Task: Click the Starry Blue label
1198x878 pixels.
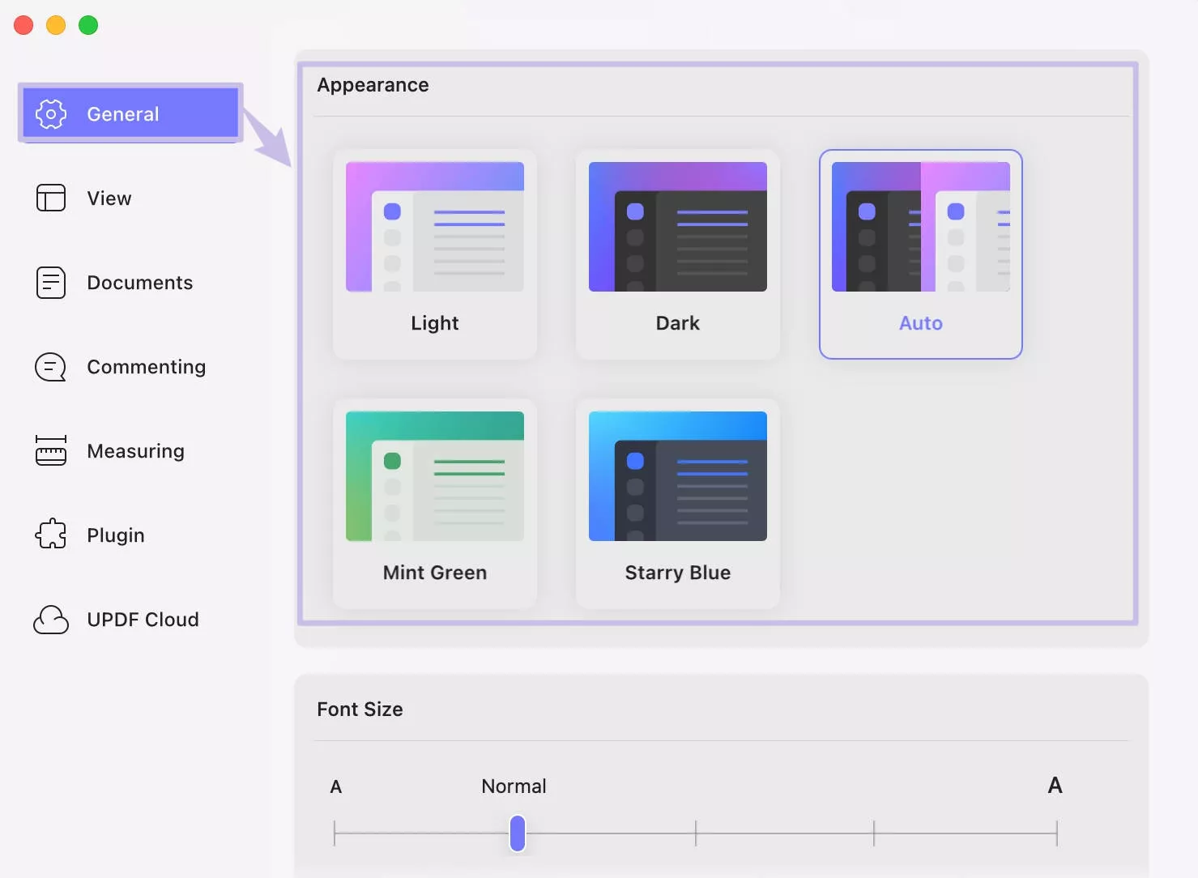Action: click(x=678, y=573)
